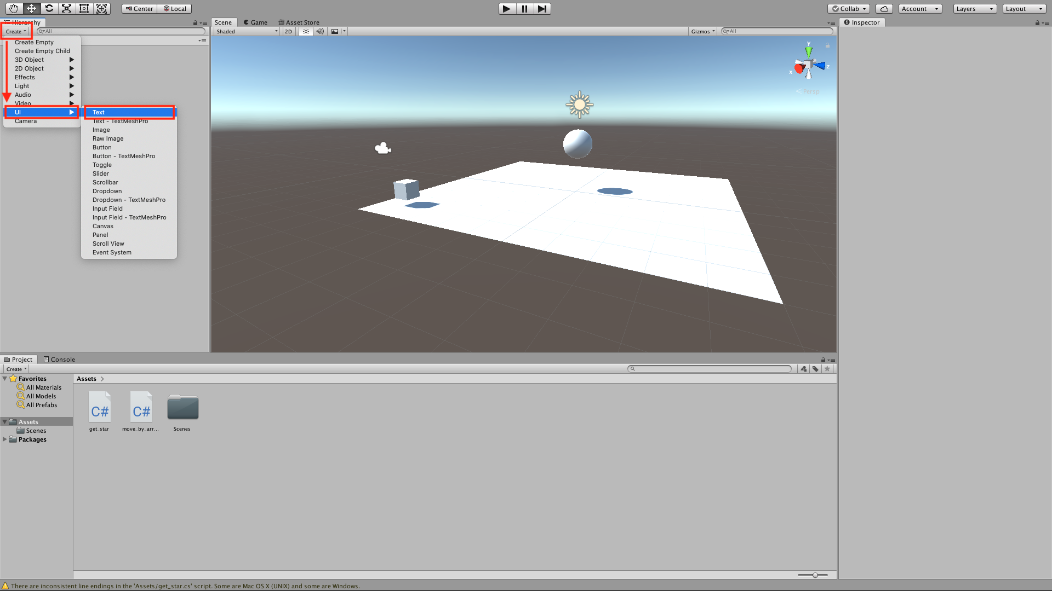
Task: Click the Local orientation button
Action: point(174,8)
